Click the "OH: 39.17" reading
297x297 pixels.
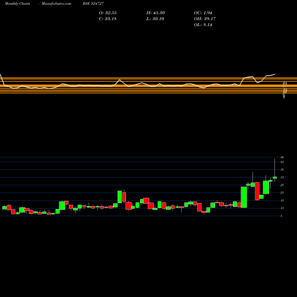[x=205, y=19]
